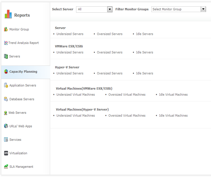Open Undersized Servers under Hyper-V Server
This screenshot has height=181, width=211.
(x=70, y=74)
